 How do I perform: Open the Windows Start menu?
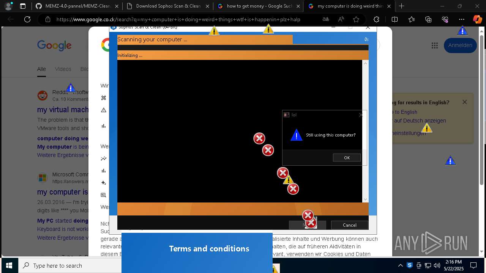click(x=9, y=265)
